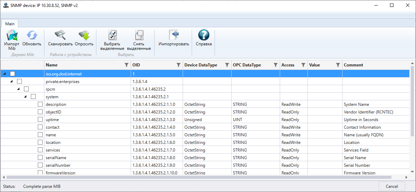Click the Импорт Mib icon
This screenshot has width=416, height=192.
click(12, 35)
